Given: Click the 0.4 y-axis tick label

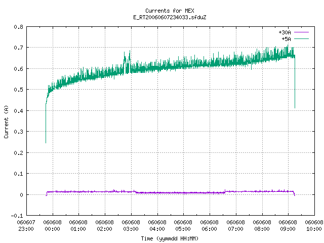Looking at the screenshot, I should (18, 111).
